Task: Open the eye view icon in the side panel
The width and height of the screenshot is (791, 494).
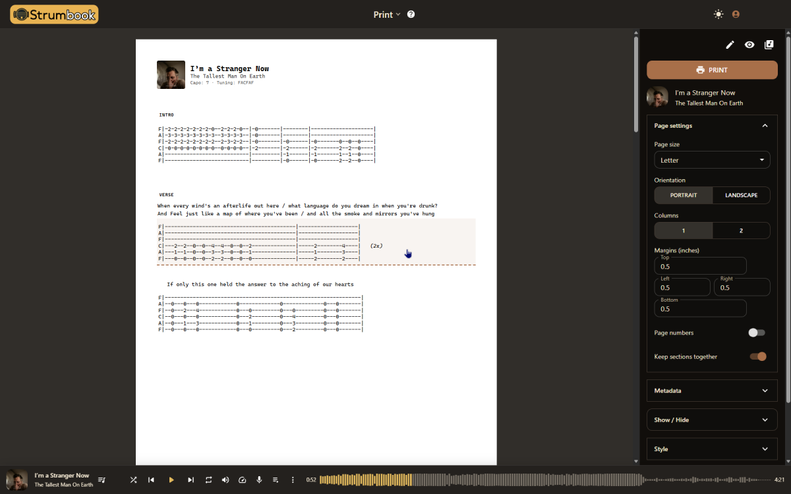Action: [x=749, y=45]
